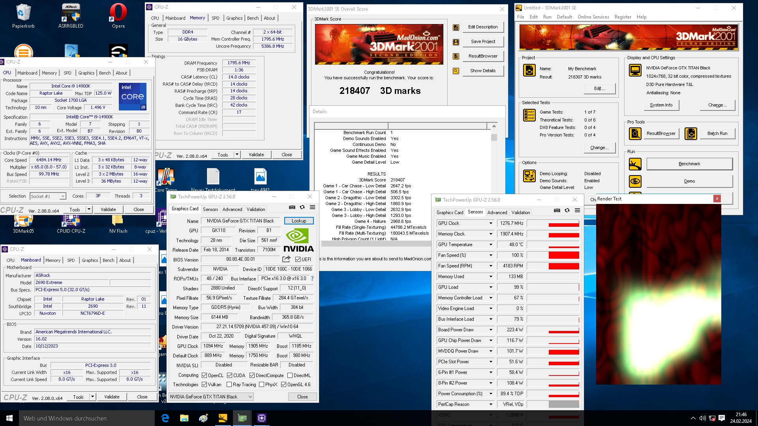Click the GPU Clock red sensor graph
The width and height of the screenshot is (758, 426).
(x=553, y=223)
